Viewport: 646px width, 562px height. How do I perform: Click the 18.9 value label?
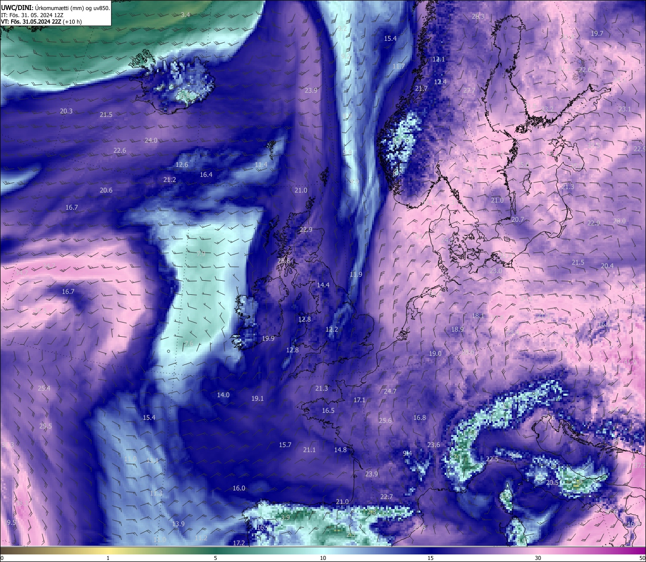457,330
